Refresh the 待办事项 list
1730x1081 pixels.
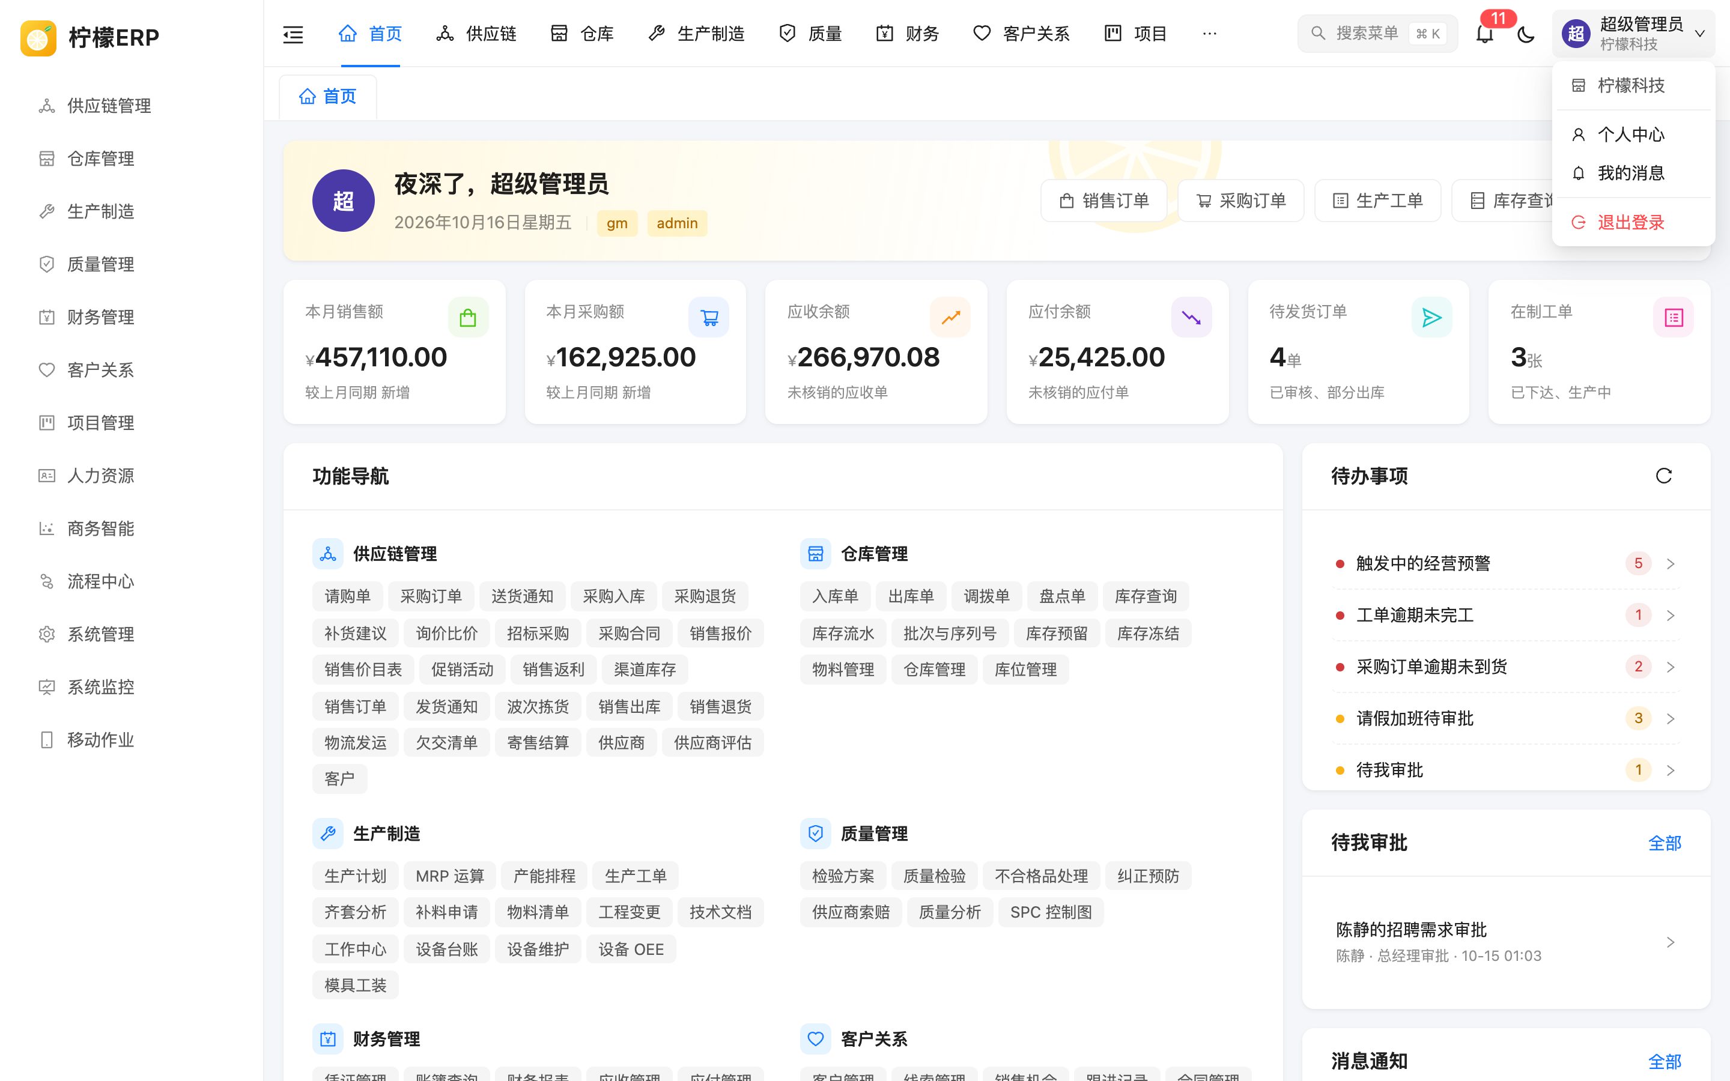1663,476
